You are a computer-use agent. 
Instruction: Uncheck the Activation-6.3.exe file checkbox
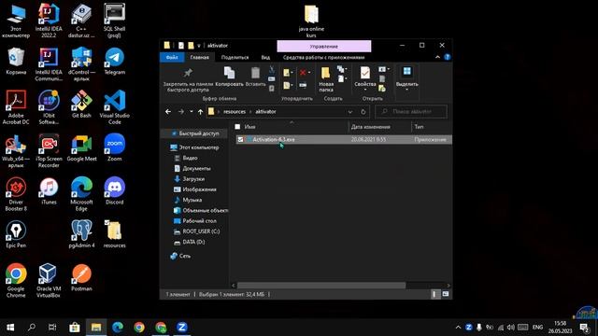tap(240, 139)
